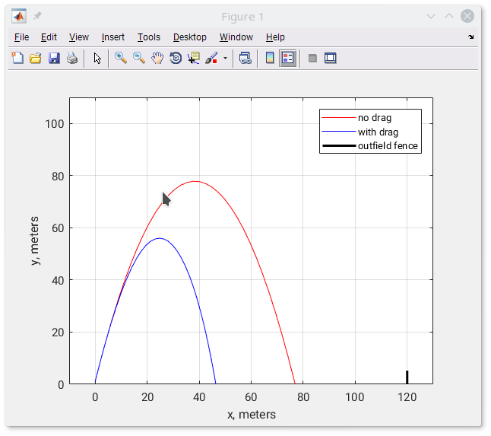Click the Insert Colorbar icon
491x436 pixels.
click(x=269, y=58)
